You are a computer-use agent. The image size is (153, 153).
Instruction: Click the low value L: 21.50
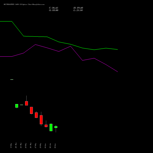(x=78, y=10)
